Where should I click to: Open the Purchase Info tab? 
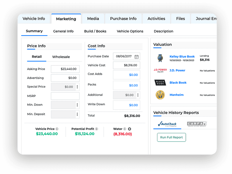pos(123,19)
